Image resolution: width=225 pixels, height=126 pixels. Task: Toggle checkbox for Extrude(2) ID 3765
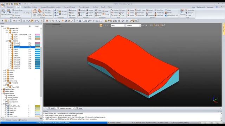click(11, 45)
